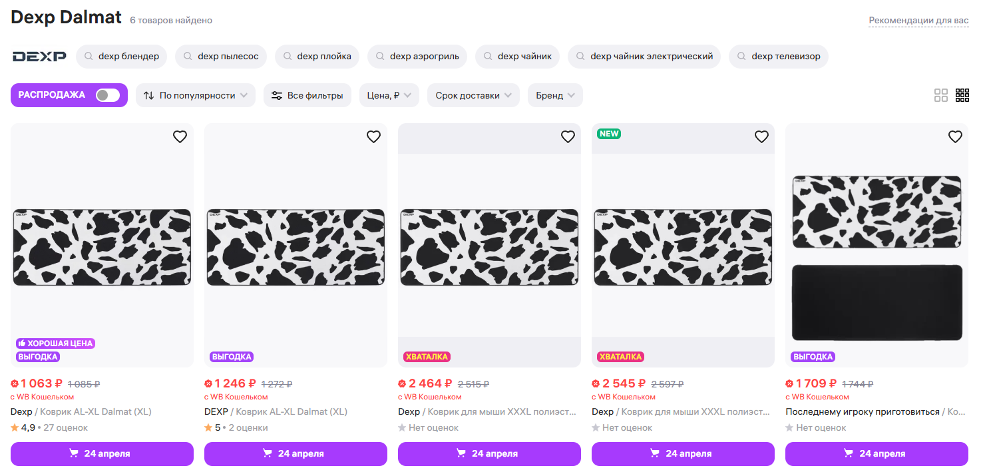Click the DEXP brand logo
The height and width of the screenshot is (474, 983).
click(x=39, y=57)
